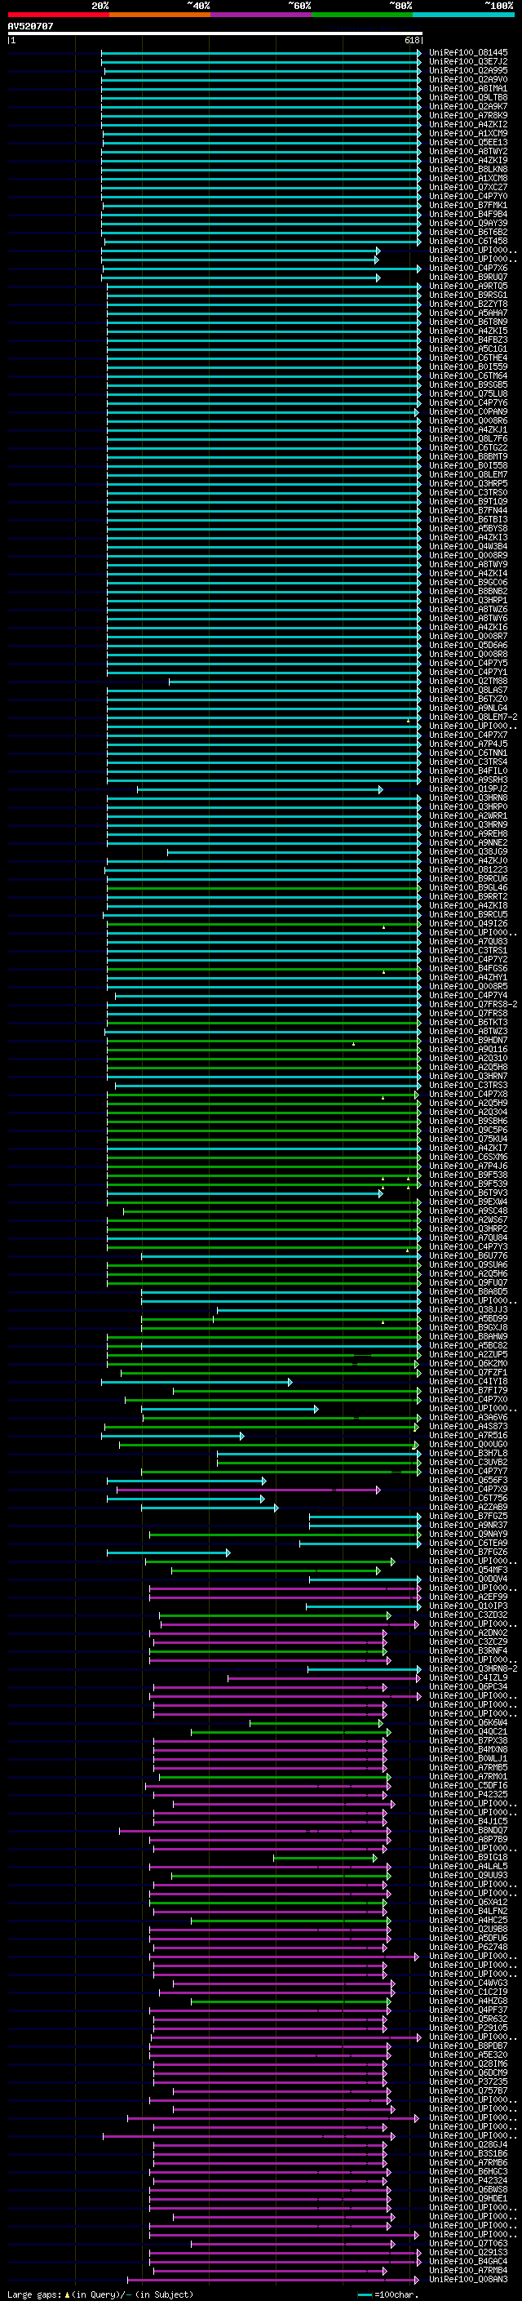The image size is (522, 2301).
Task: Select the UniRef100_A5BC82 label
Action: pyautogui.click(x=467, y=1345)
